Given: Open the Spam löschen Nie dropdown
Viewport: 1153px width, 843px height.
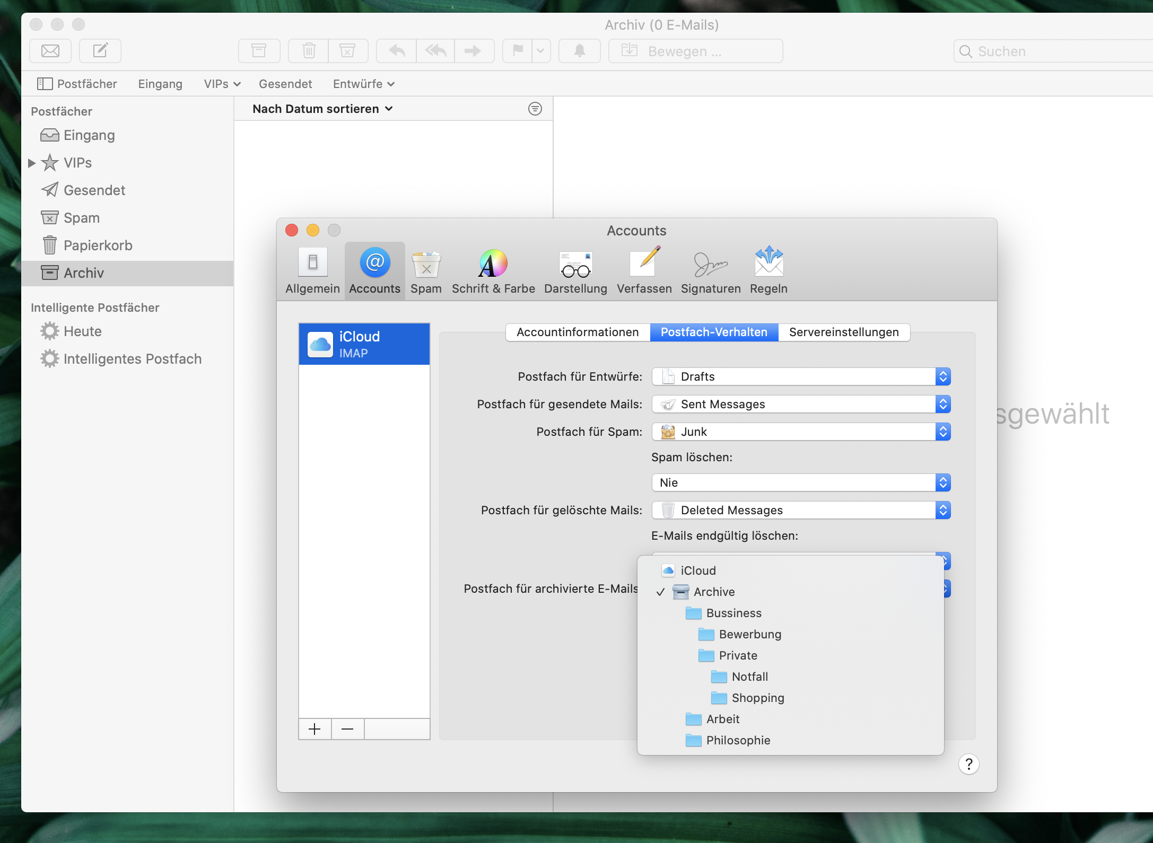Looking at the screenshot, I should [801, 482].
